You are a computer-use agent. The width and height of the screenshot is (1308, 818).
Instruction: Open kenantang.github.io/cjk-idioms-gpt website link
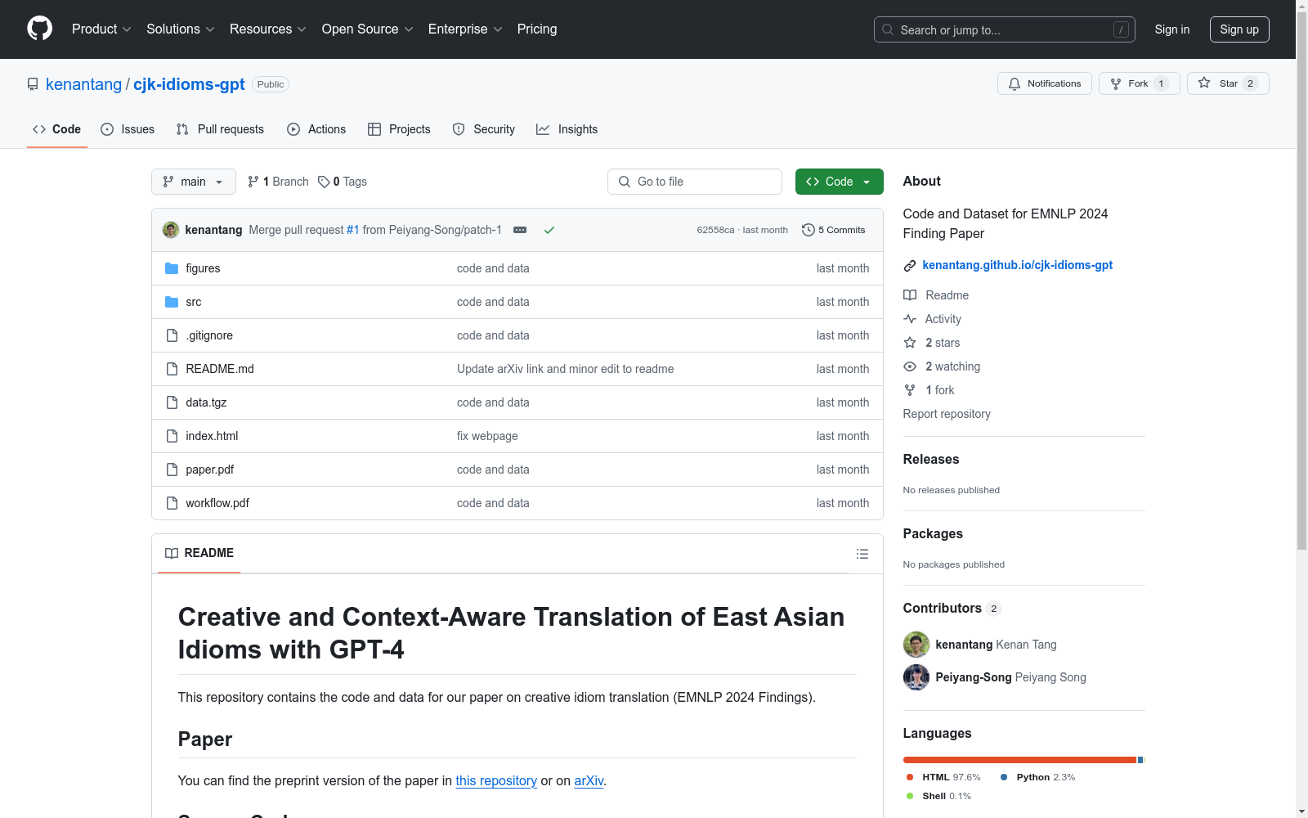coord(1018,265)
